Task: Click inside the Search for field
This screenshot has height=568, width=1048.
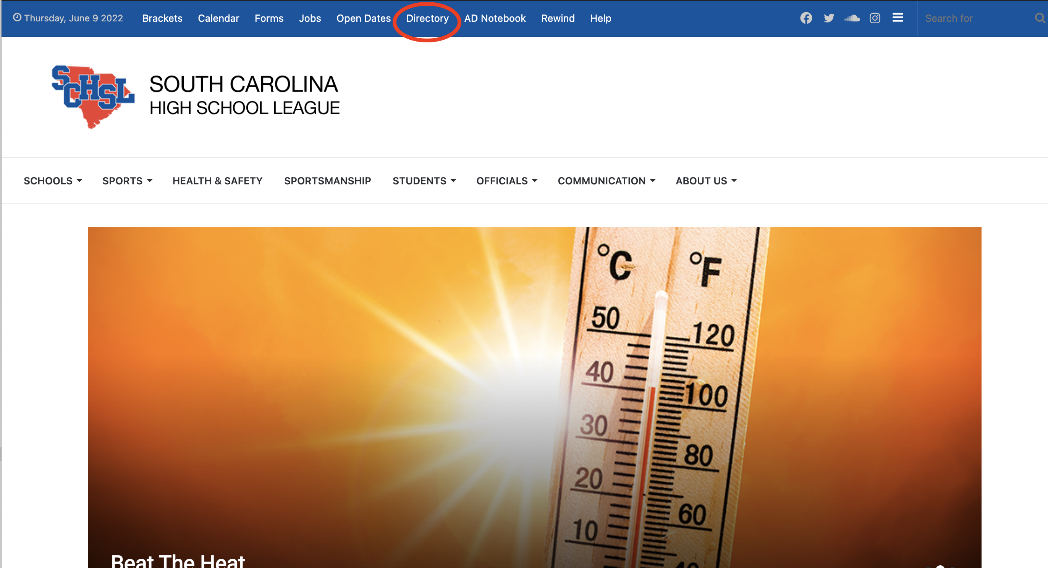Action: 977,18
